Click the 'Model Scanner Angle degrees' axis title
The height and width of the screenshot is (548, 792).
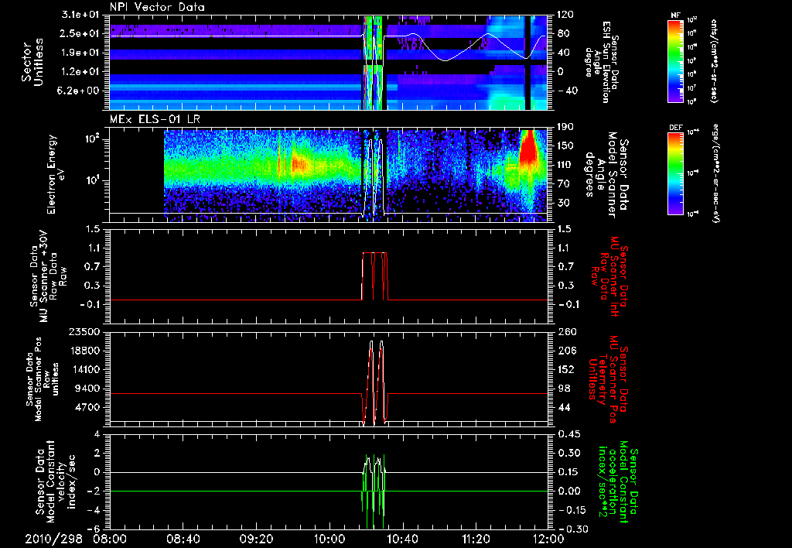click(606, 175)
